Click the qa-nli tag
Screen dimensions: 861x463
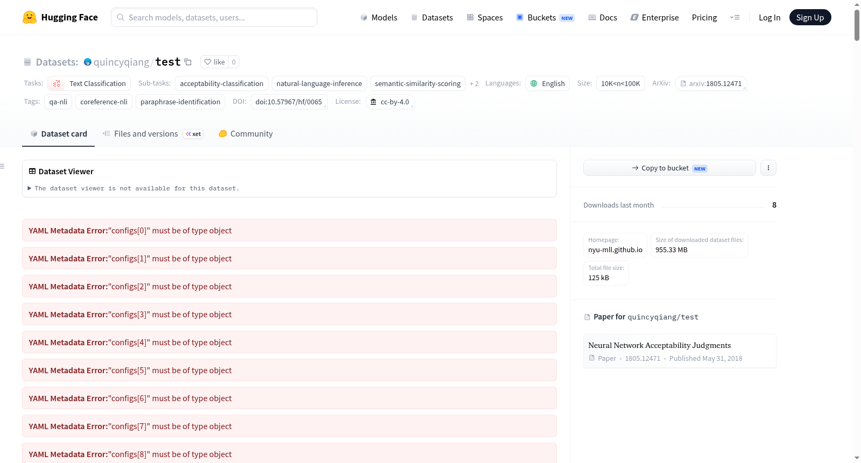coord(58,102)
